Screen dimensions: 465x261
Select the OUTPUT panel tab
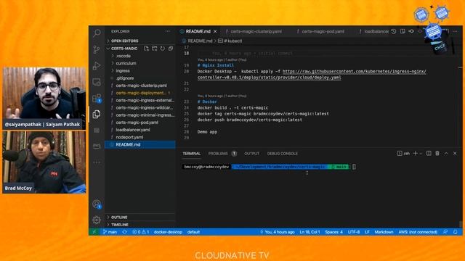pyautogui.click(x=251, y=154)
